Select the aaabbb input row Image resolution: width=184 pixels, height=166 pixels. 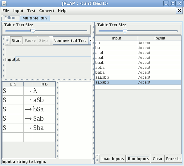(138, 77)
